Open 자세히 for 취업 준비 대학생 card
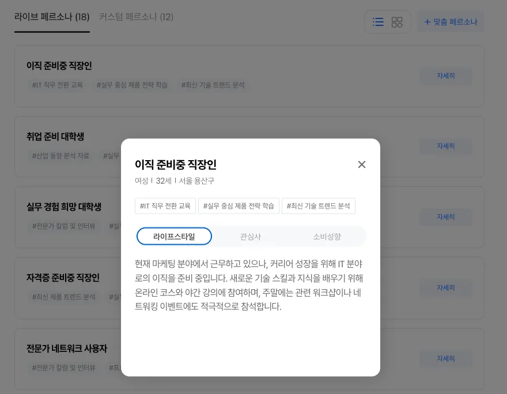 pyautogui.click(x=445, y=146)
